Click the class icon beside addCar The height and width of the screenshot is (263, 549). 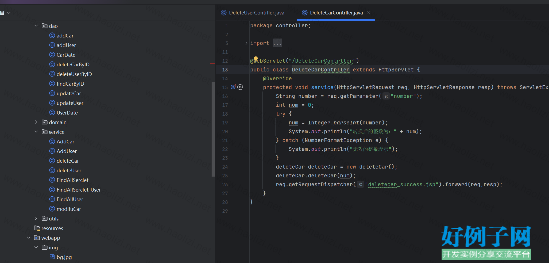pos(52,36)
